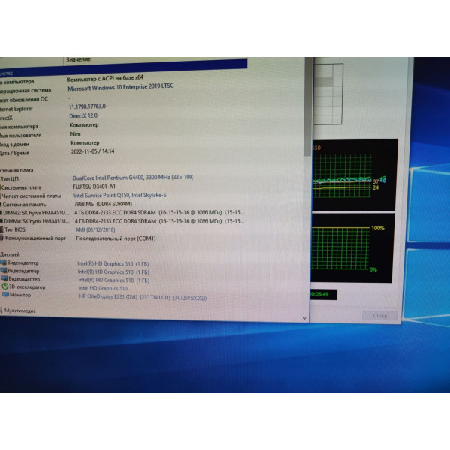This screenshot has height=450, width=450.
Task: Click the Close button in the rear window
Action: 380,316
